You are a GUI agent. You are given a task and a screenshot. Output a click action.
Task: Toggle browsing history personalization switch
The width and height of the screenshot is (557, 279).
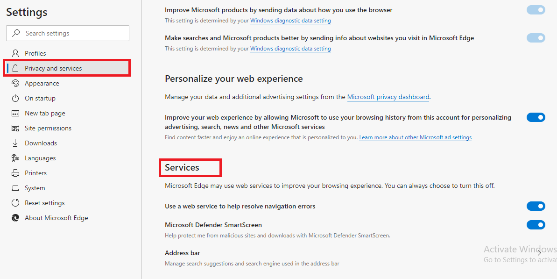pos(536,117)
